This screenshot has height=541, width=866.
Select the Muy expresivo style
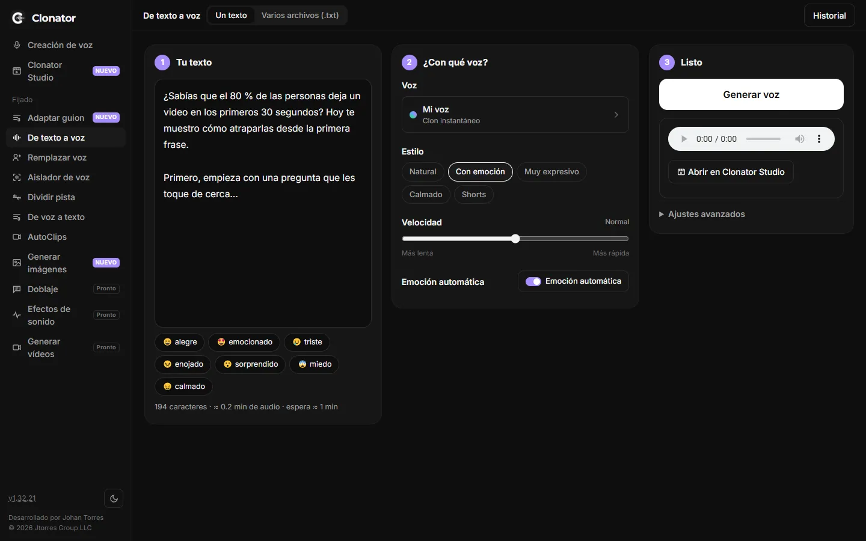point(551,172)
